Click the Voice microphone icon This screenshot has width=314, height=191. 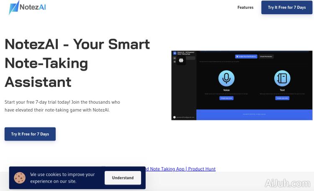point(226,78)
